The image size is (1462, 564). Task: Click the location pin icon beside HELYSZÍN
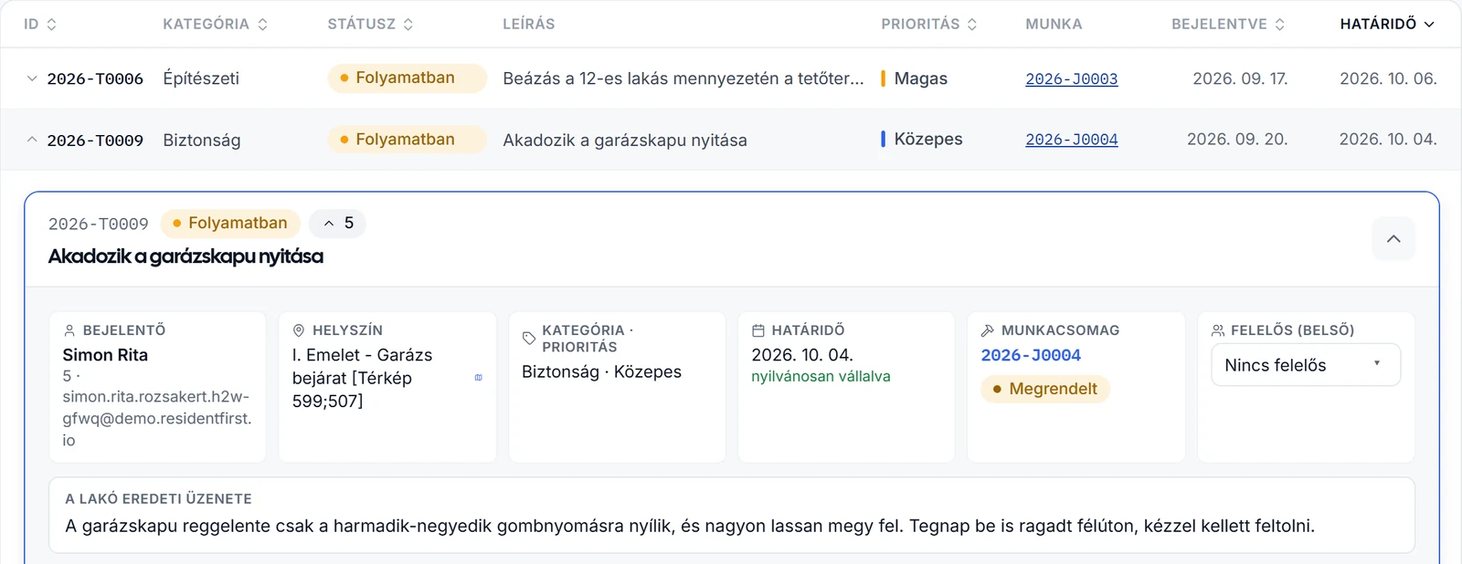click(298, 330)
